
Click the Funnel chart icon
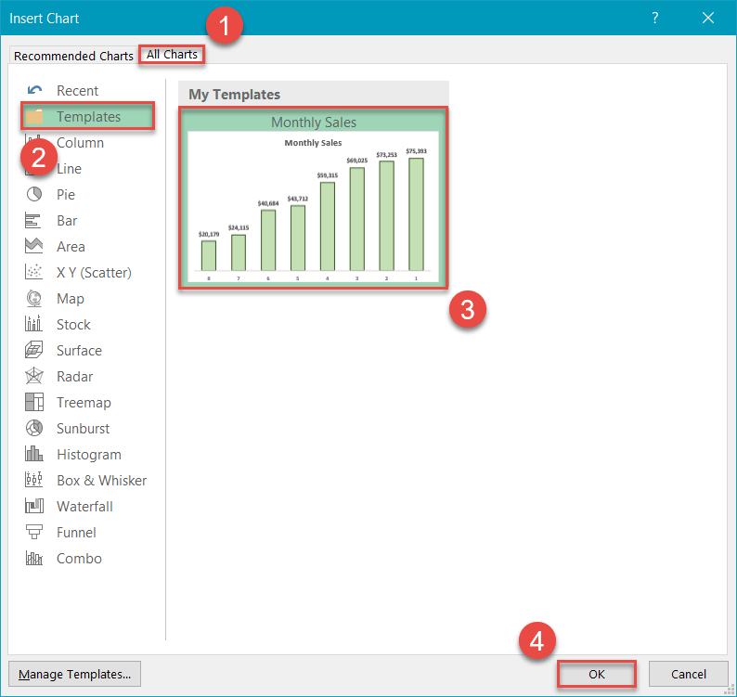pos(33,532)
